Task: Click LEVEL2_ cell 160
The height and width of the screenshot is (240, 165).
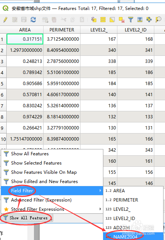Action: click(110, 161)
